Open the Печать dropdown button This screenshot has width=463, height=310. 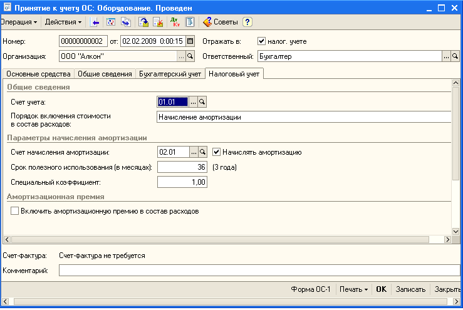pos(353,290)
